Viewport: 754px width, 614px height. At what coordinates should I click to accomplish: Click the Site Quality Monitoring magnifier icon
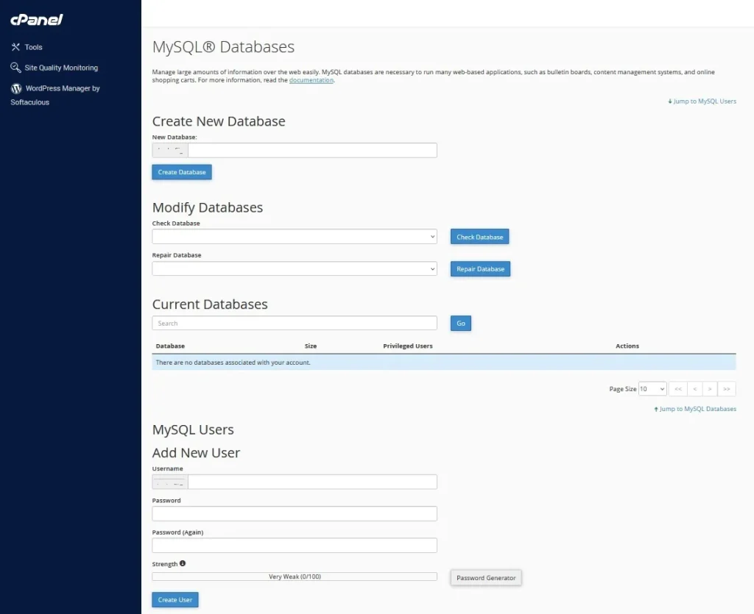[15, 68]
